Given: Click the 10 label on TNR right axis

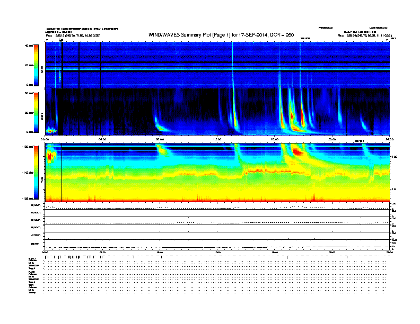Looking at the screenshot, I should [393, 190].
